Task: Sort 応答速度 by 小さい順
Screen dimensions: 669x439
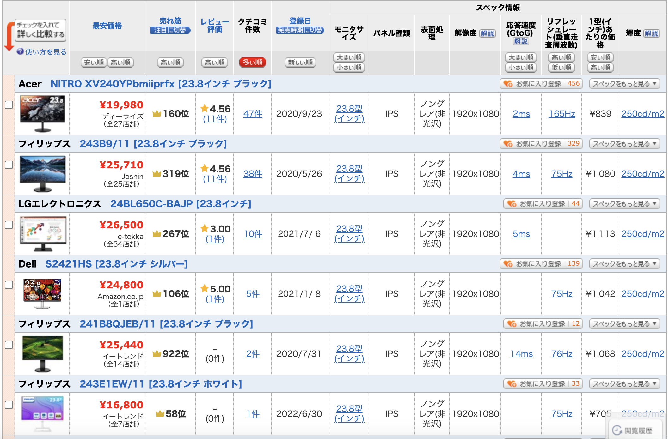Action: [521, 67]
